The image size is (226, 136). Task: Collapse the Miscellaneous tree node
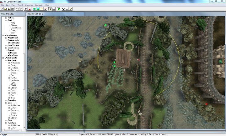click(3, 35)
